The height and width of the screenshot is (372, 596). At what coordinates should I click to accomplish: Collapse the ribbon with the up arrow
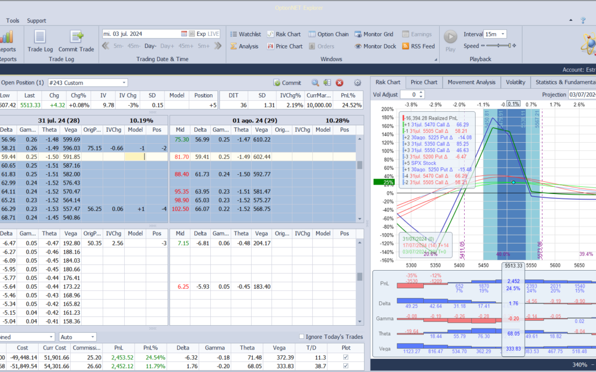[571, 20]
